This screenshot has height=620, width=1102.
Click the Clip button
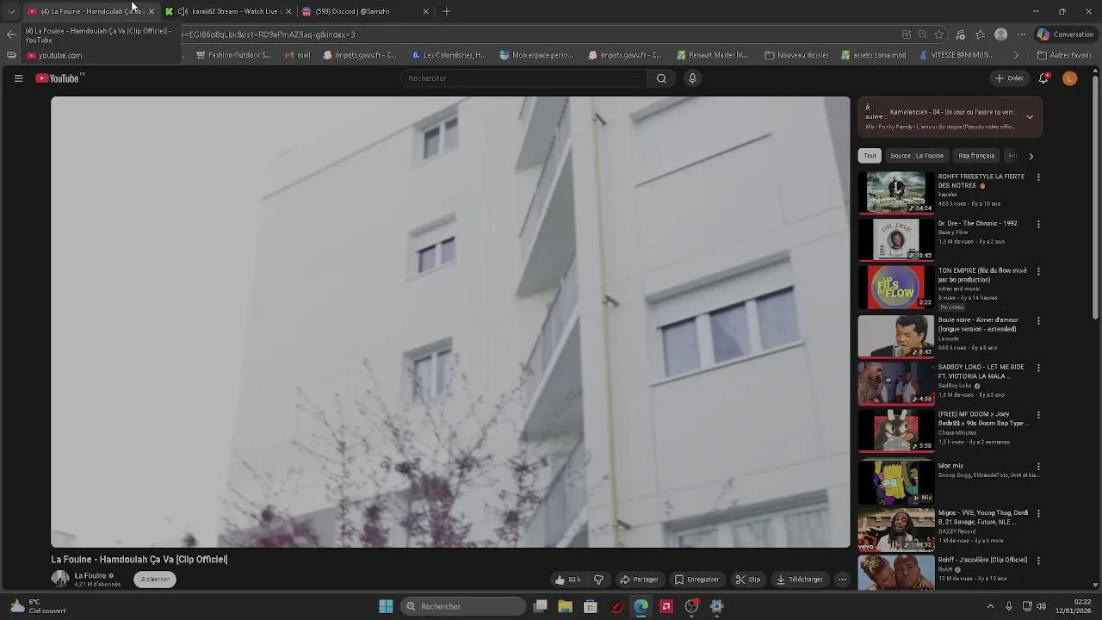tap(748, 580)
